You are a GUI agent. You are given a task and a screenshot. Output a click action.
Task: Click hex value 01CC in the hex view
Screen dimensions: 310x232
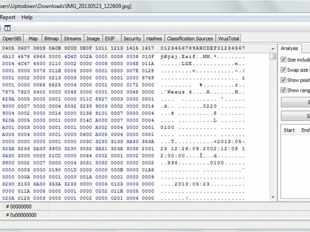click(55, 156)
